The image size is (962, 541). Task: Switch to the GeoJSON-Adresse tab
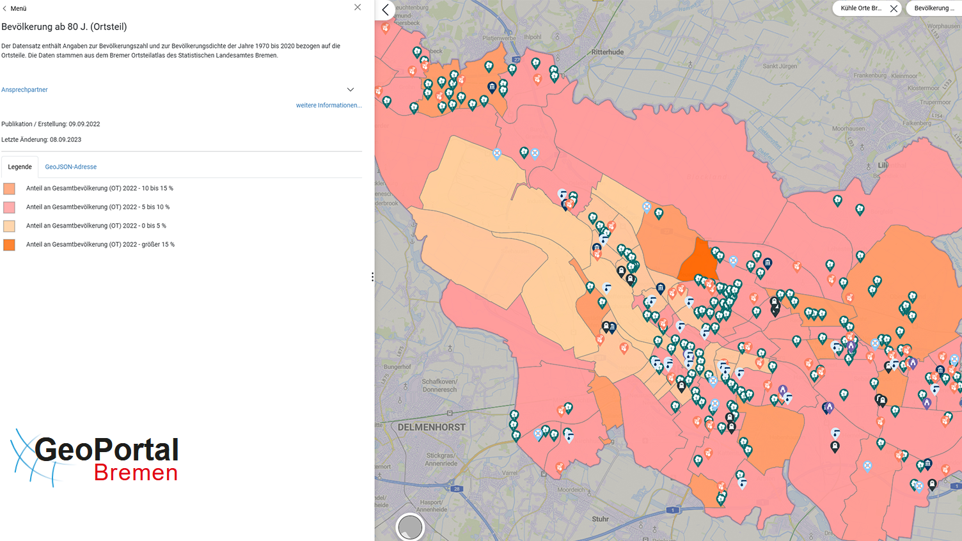tap(71, 167)
